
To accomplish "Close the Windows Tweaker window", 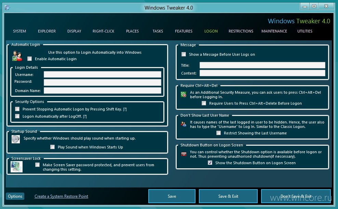I will [x=326, y=6].
